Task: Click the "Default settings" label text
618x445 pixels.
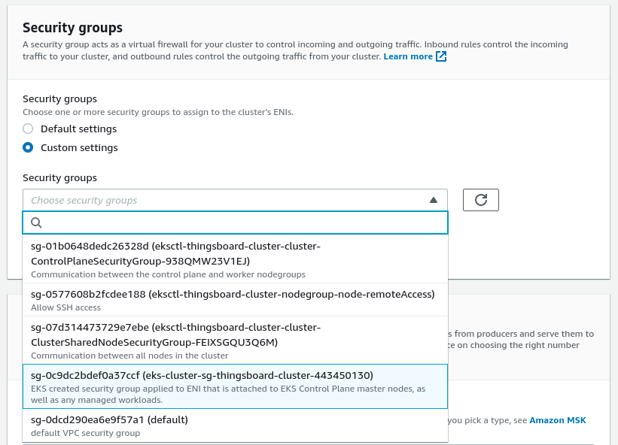Action: pos(78,129)
